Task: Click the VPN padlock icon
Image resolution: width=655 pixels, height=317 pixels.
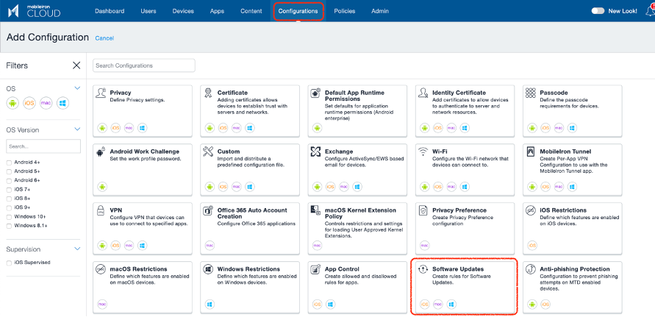Action: point(101,211)
